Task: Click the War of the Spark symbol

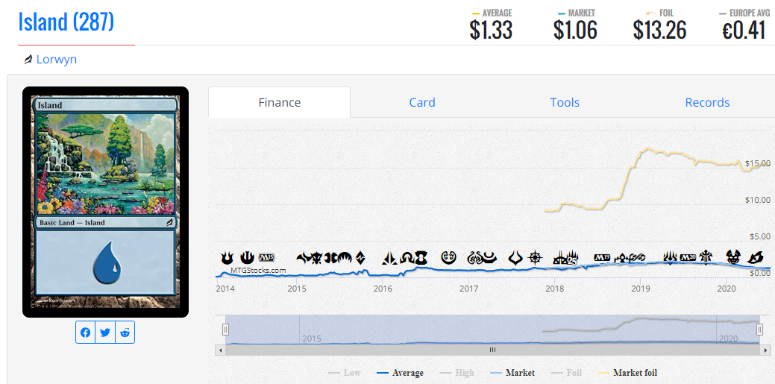Action: click(671, 257)
